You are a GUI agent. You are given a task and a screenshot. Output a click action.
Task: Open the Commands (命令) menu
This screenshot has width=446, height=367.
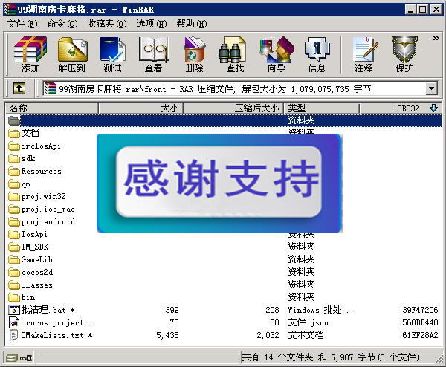tap(62, 24)
